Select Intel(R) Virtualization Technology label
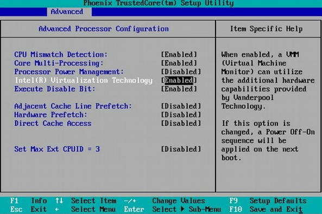Viewport: 322px width, 214px height. 84,81
